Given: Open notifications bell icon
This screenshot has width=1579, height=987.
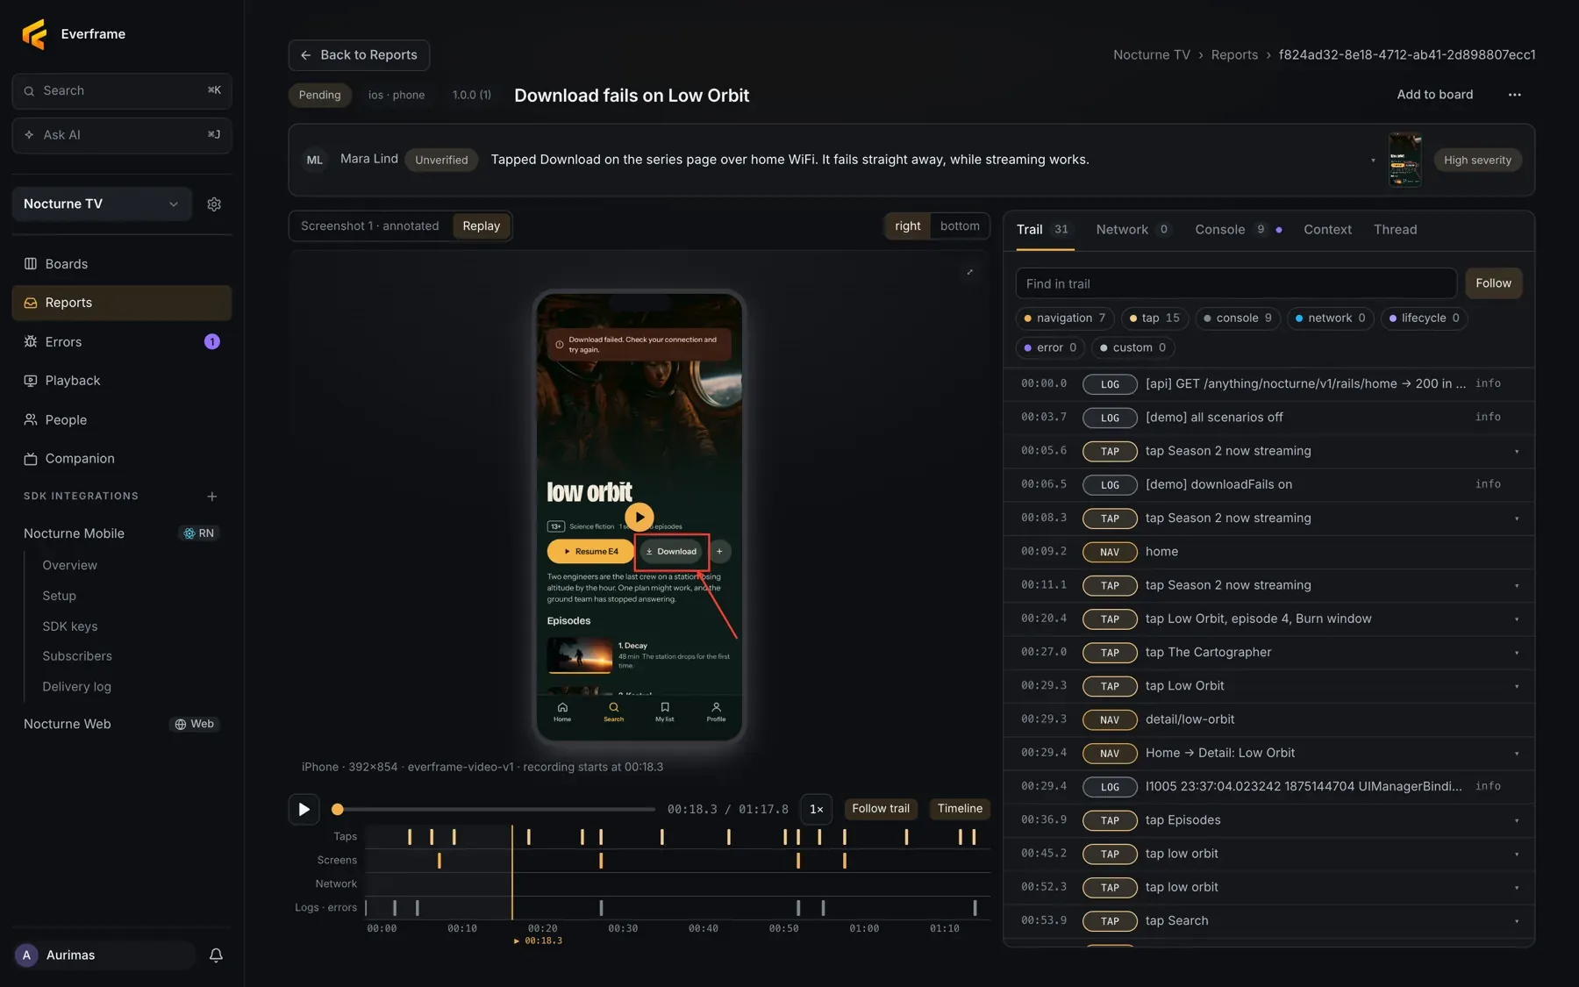Looking at the screenshot, I should coord(216,955).
